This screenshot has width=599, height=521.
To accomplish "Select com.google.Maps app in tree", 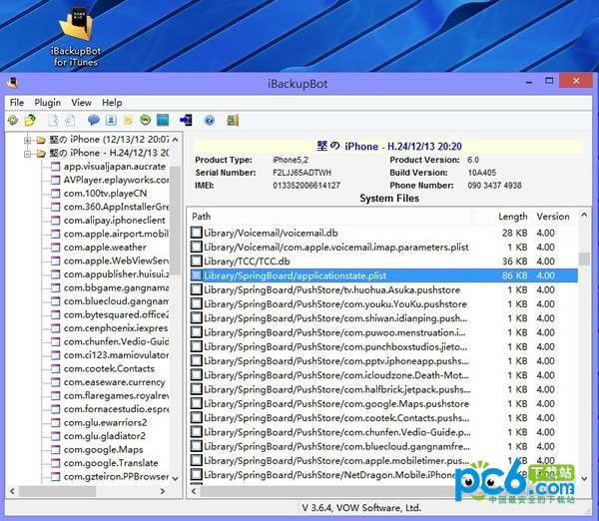I will 104,449.
